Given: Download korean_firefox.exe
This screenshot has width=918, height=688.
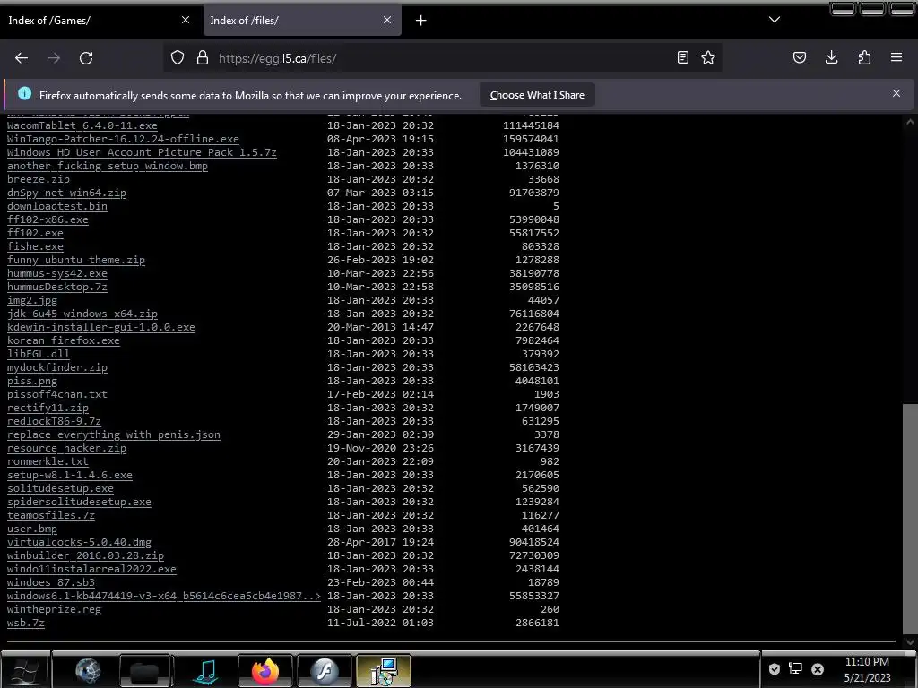Looking at the screenshot, I should coord(64,340).
